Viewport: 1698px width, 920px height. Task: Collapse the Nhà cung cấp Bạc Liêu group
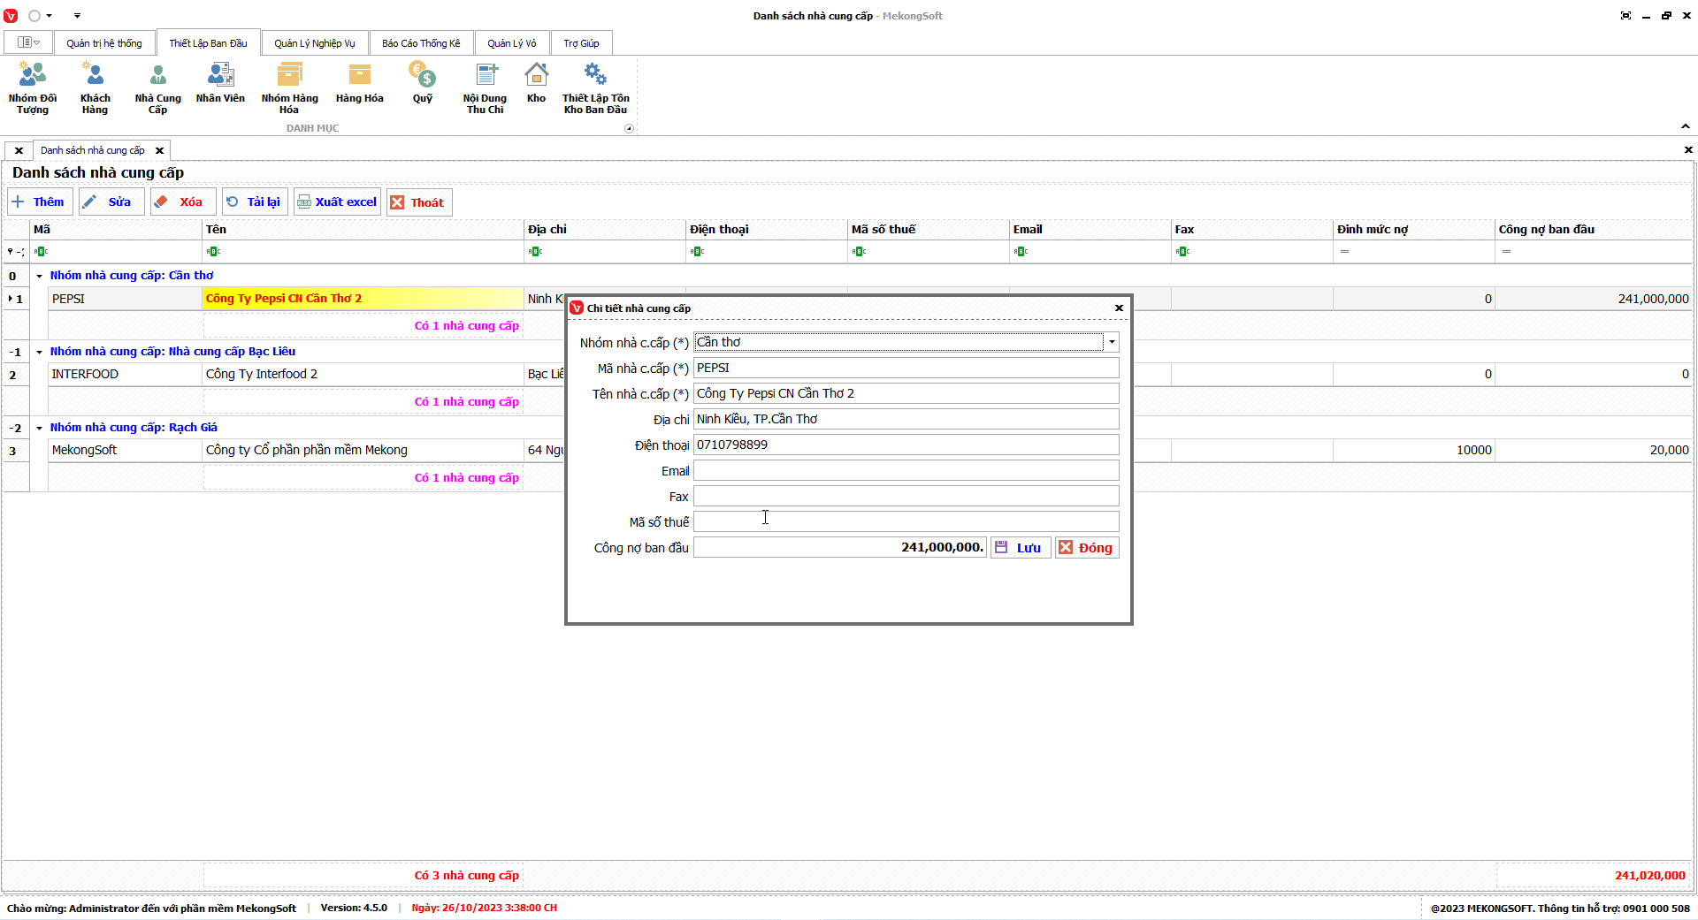39,352
